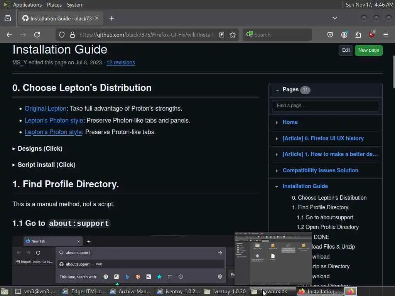Screen dimensions: 395x296
Task: Jump to 0. Choose Lepton's Distribution
Action: click(329, 198)
